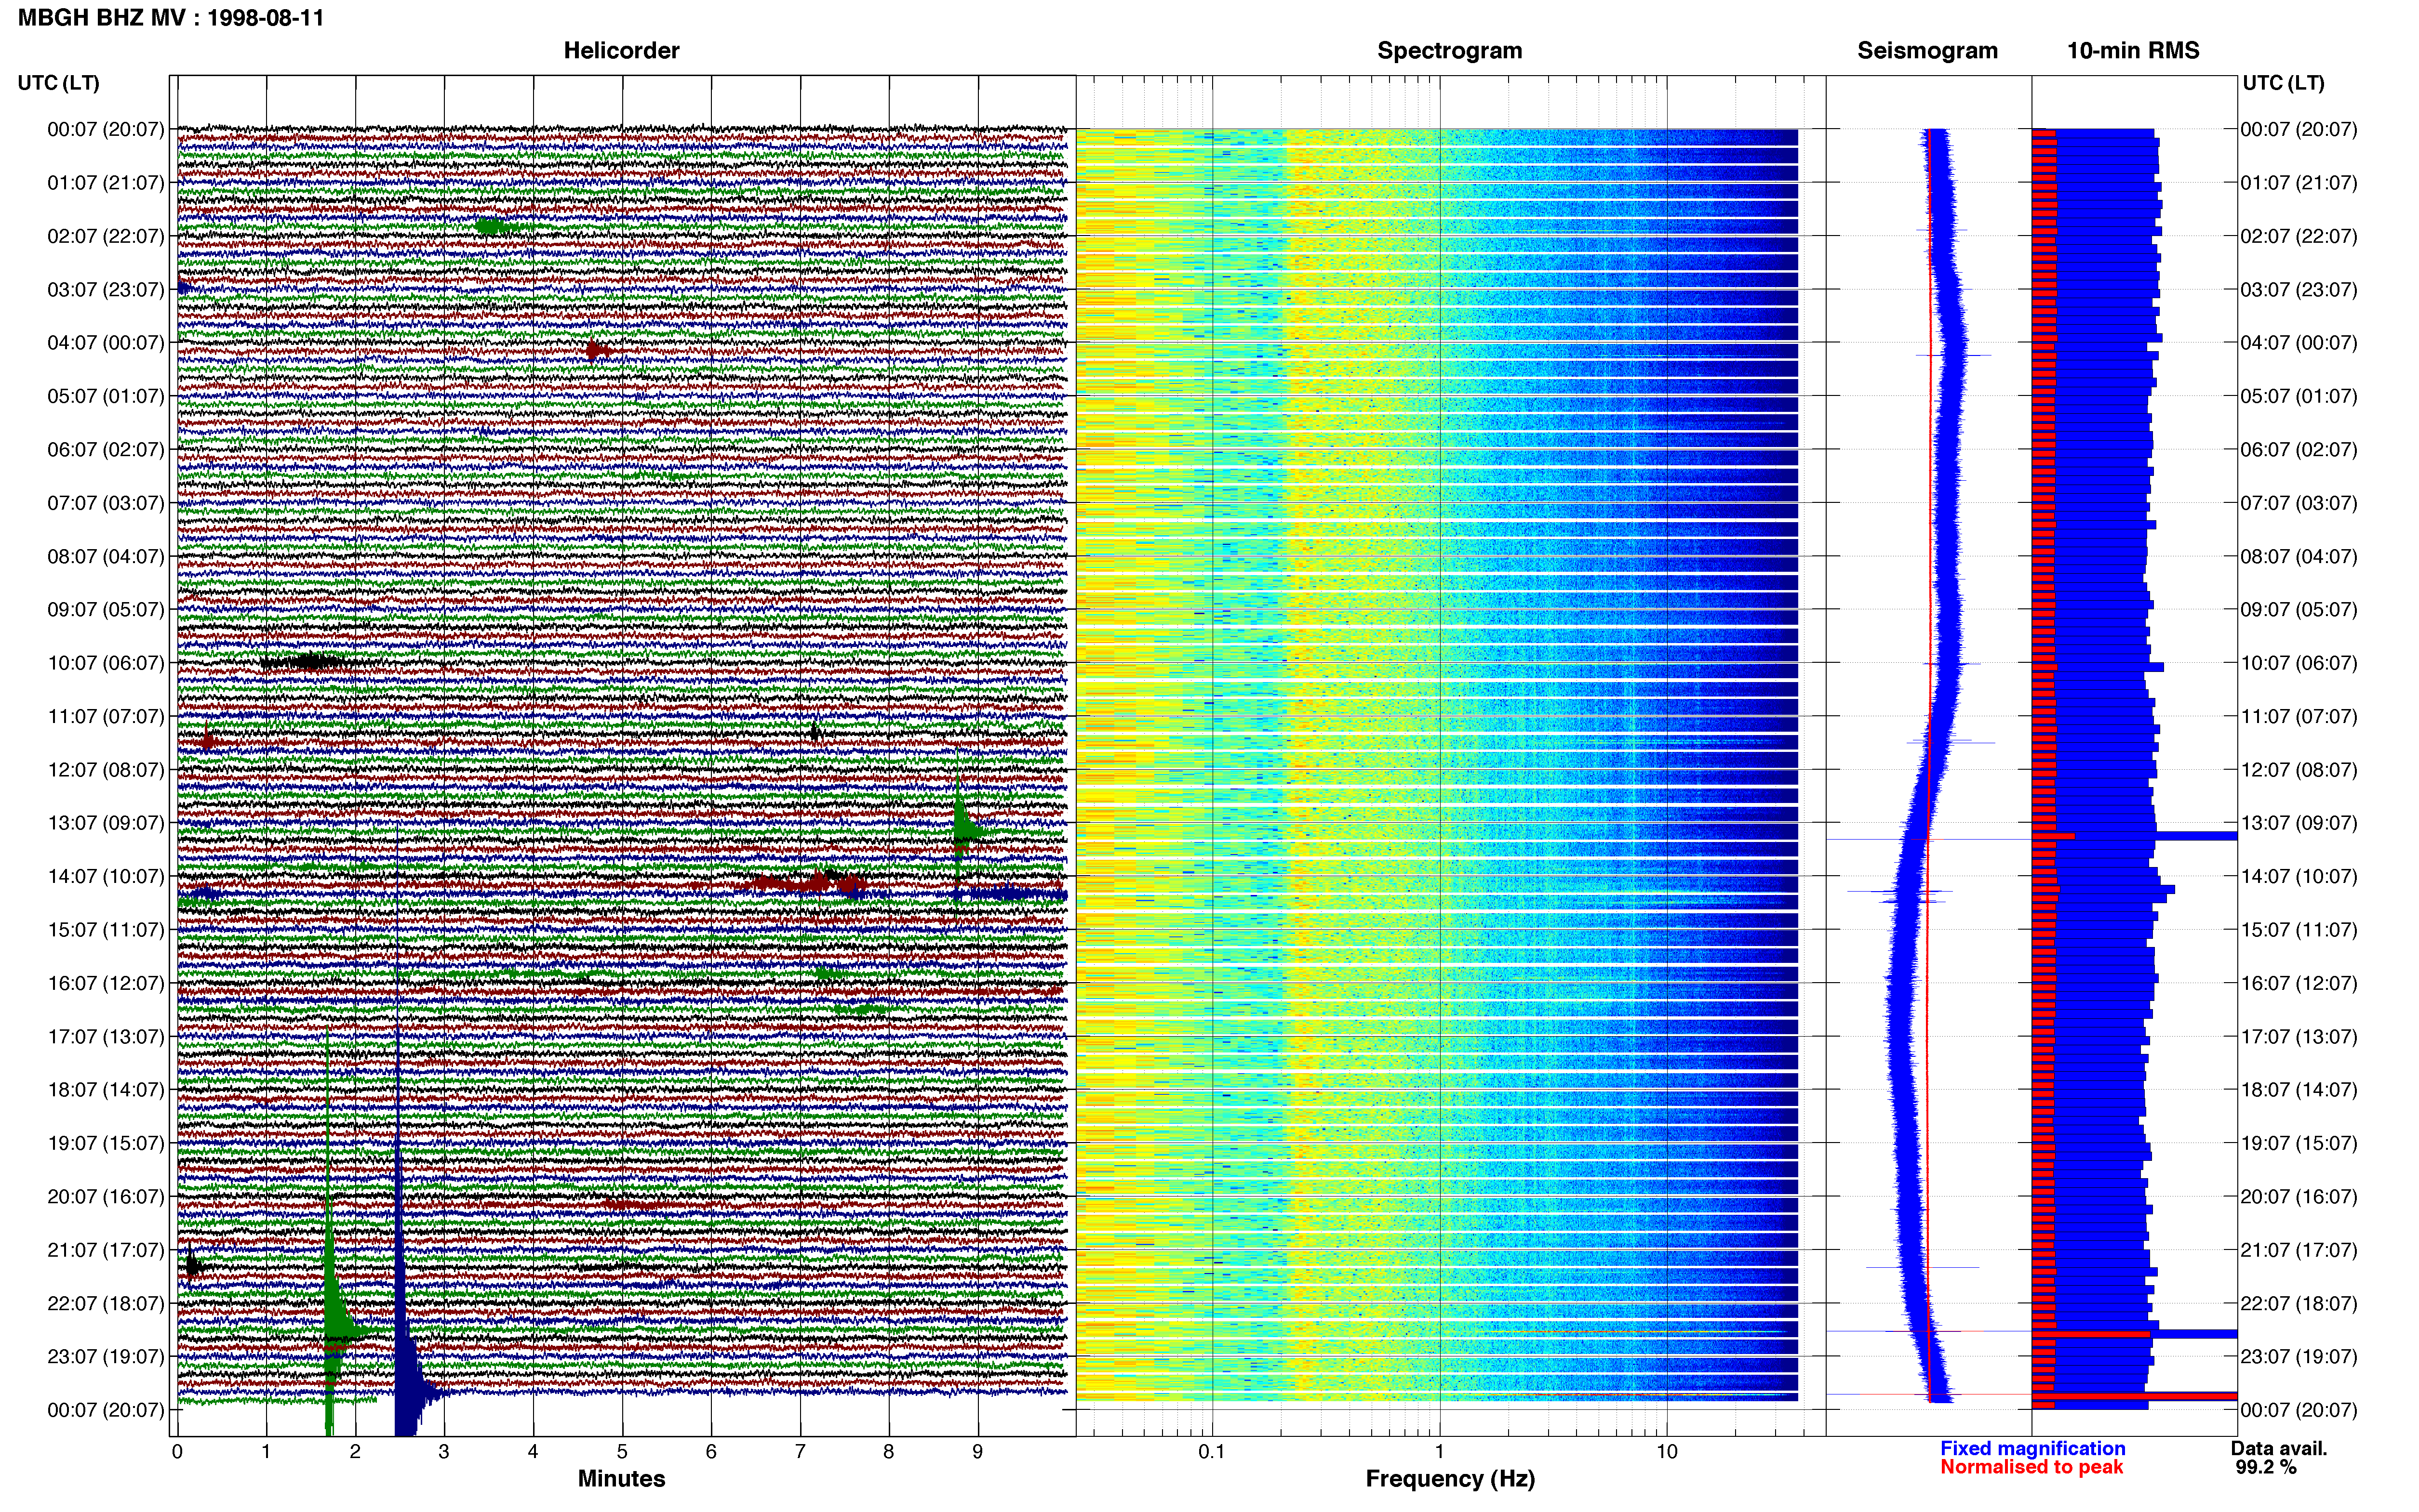Click 08:07 (04:07) on the Helicorder time axis
Screen dimensions: 2419x1512
pos(106,556)
